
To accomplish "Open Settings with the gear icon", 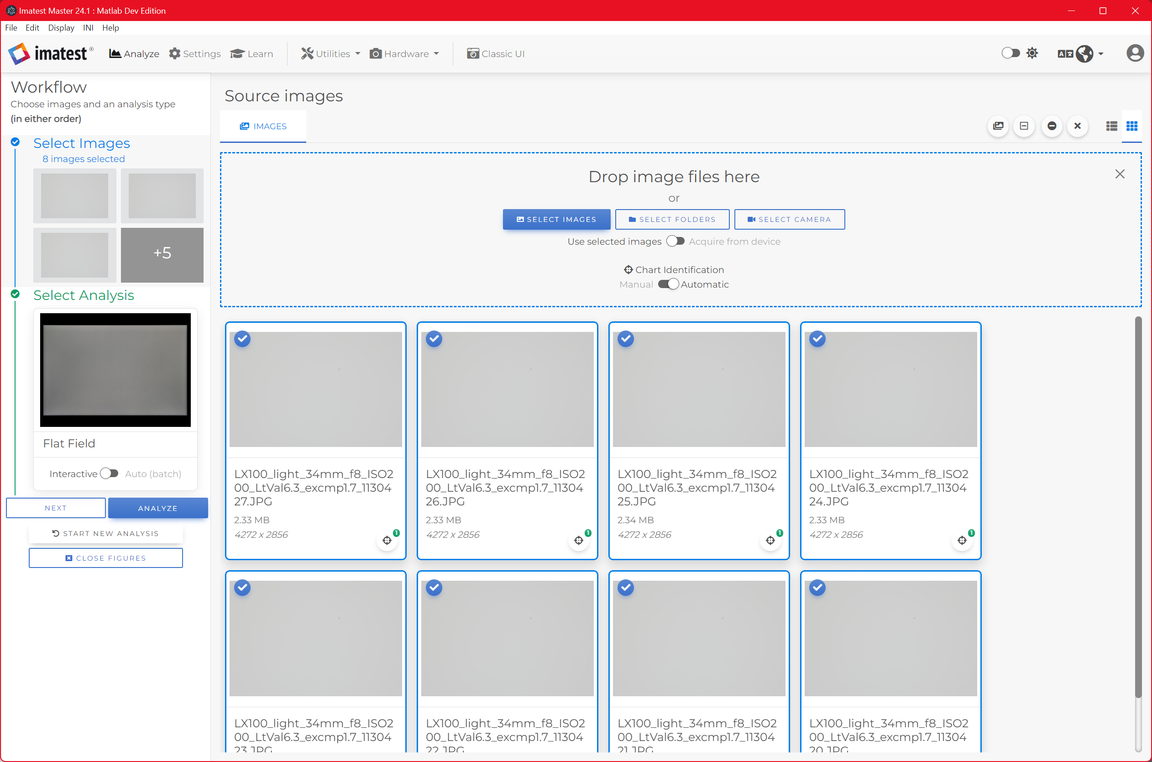I will pyautogui.click(x=195, y=53).
